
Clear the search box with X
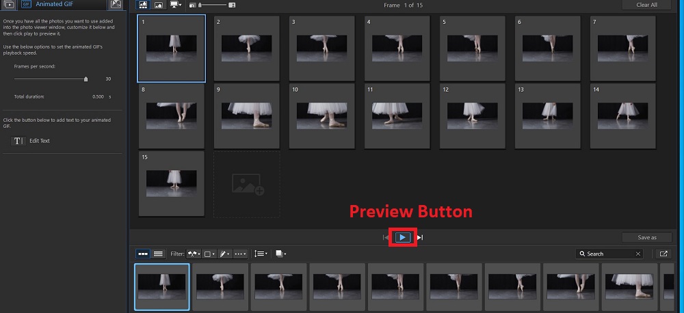(x=638, y=254)
